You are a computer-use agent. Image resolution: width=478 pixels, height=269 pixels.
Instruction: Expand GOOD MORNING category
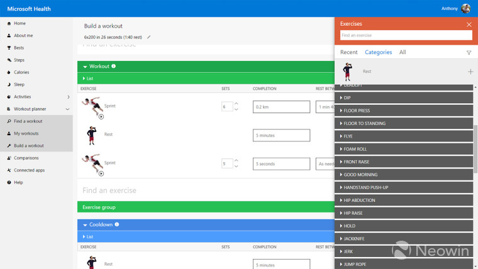coord(404,175)
